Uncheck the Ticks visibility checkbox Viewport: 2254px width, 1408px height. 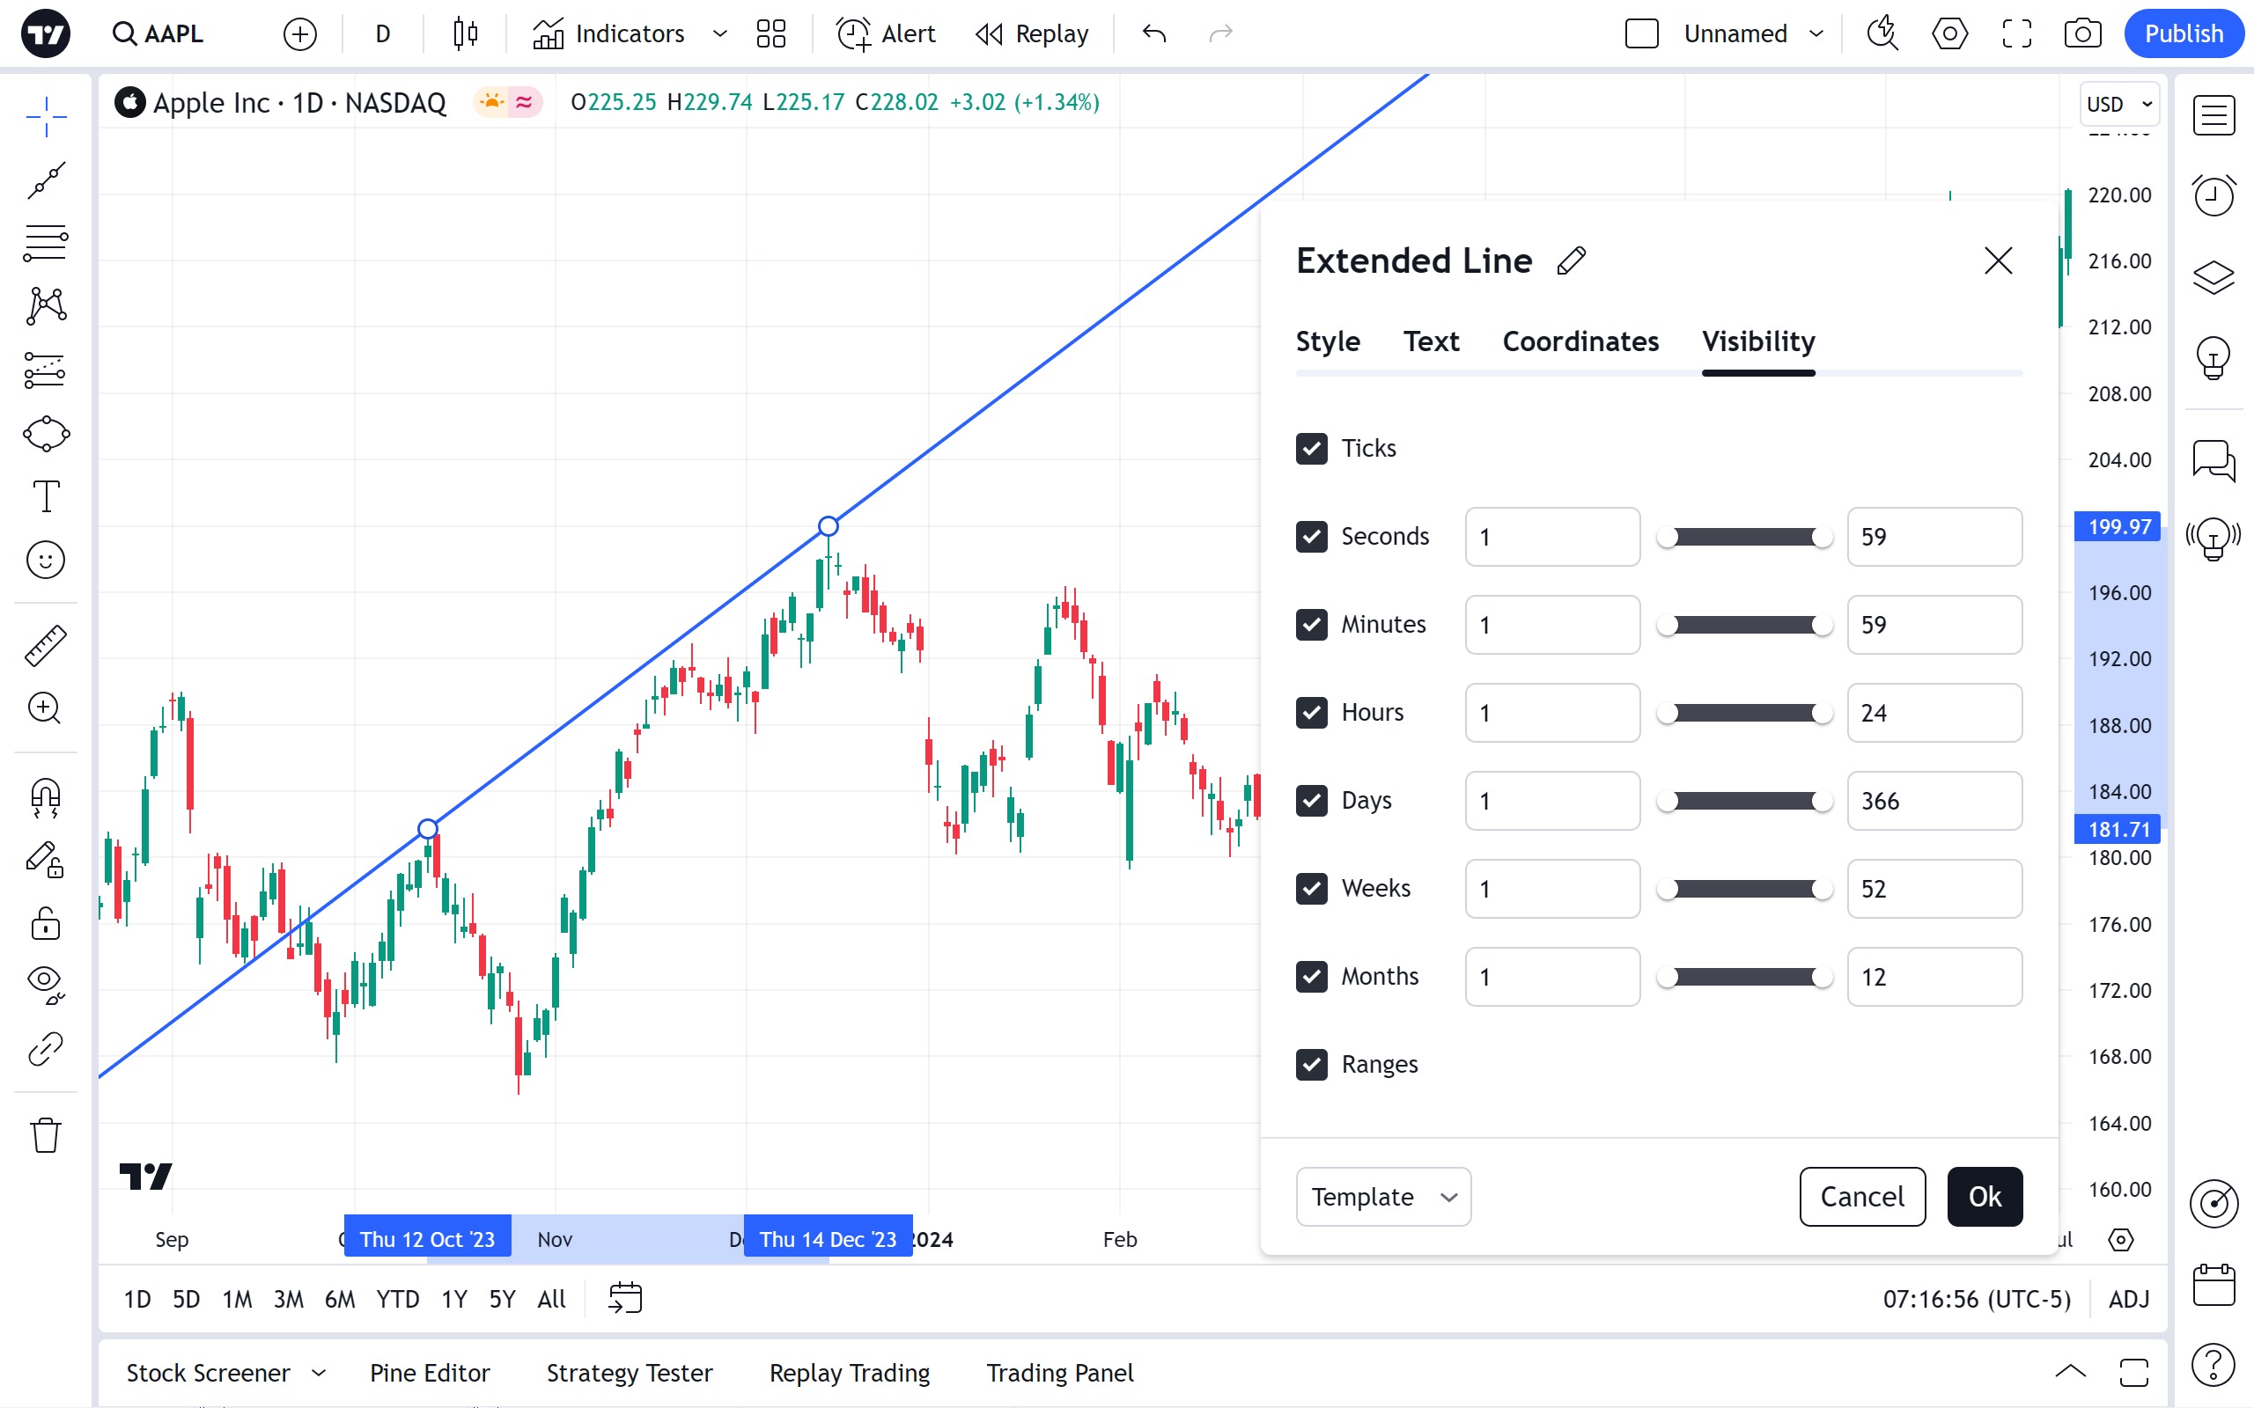[1311, 449]
